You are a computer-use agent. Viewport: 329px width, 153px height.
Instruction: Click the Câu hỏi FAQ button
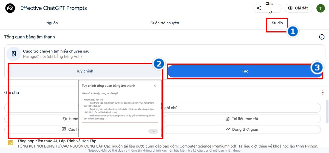coord(70,129)
